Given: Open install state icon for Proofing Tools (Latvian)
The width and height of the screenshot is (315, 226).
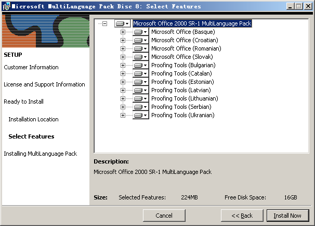Looking at the screenshot, I should click(x=140, y=91).
